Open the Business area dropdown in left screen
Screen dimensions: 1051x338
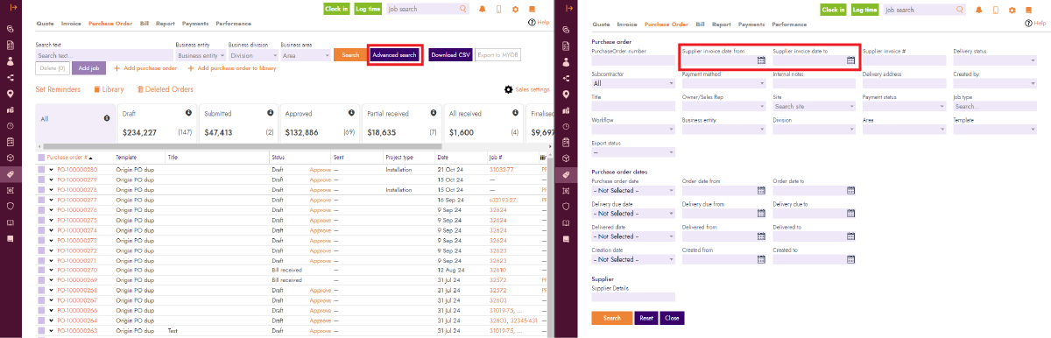pyautogui.click(x=305, y=54)
